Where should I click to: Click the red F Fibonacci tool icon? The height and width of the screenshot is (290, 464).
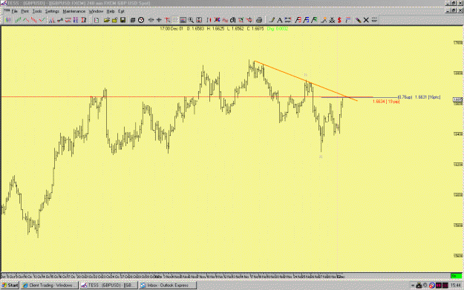pos(298,20)
